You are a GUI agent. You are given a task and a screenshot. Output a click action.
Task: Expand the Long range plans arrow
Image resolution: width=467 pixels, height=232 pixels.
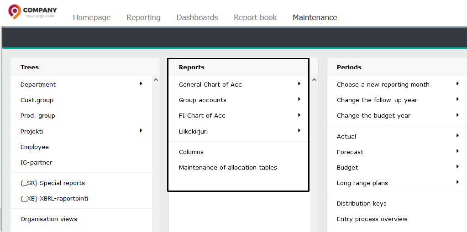(x=457, y=182)
